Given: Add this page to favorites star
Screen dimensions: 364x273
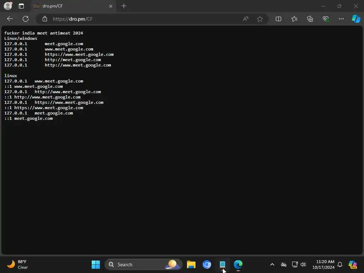Looking at the screenshot, I should click(x=260, y=19).
